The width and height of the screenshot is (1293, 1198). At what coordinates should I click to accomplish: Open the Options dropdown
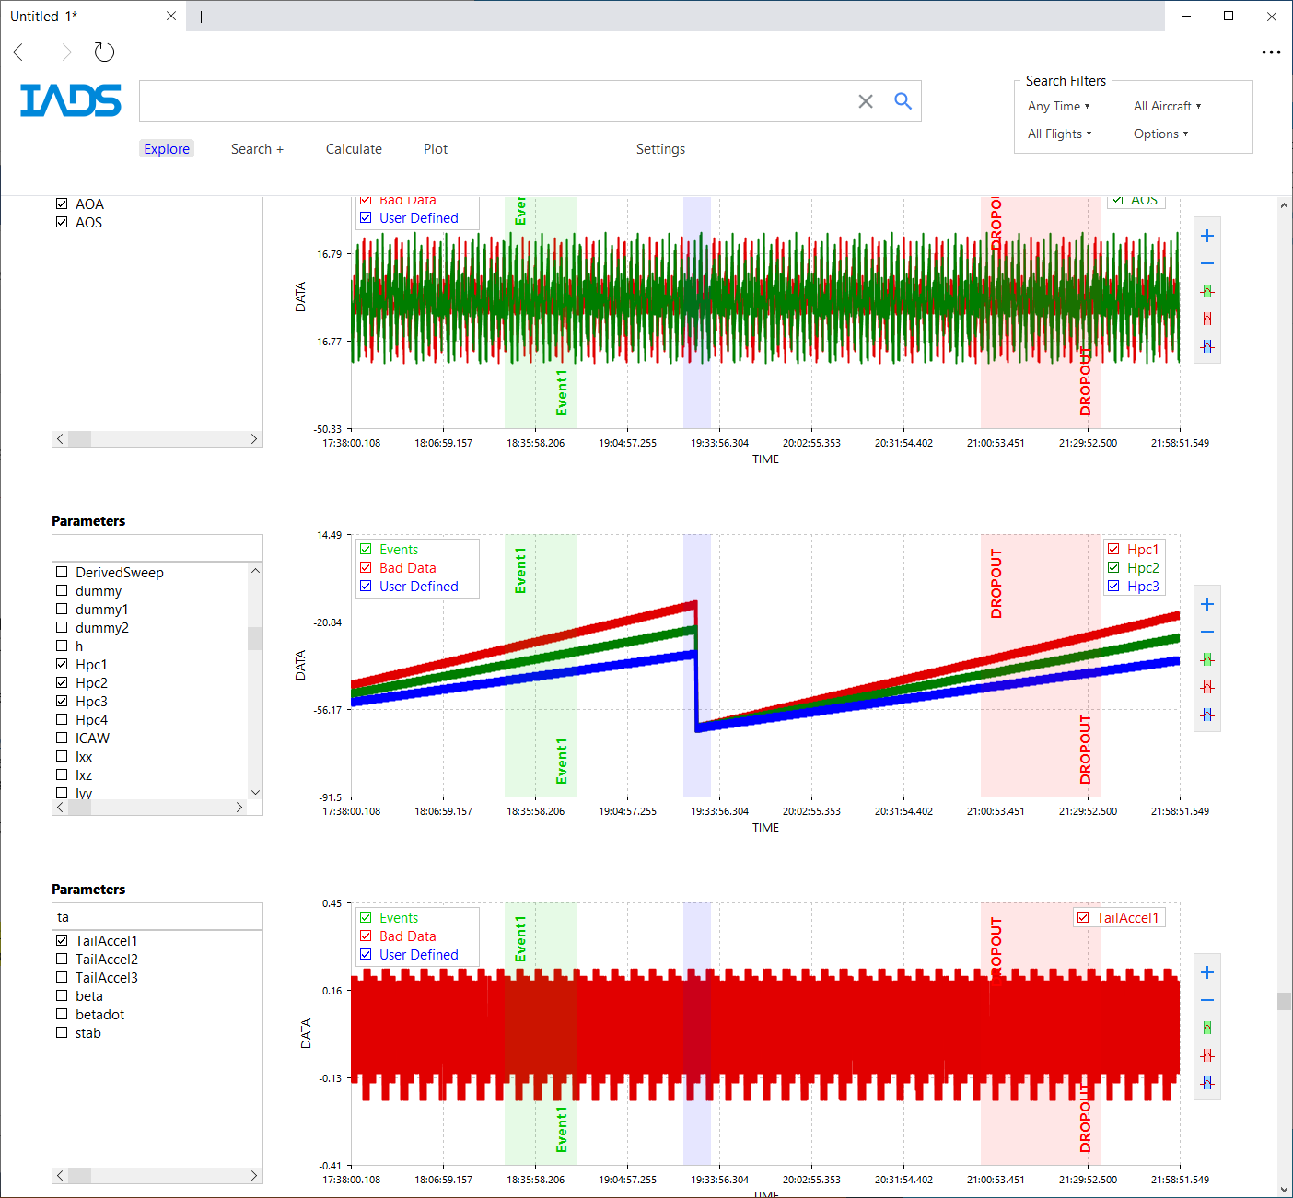1160,134
